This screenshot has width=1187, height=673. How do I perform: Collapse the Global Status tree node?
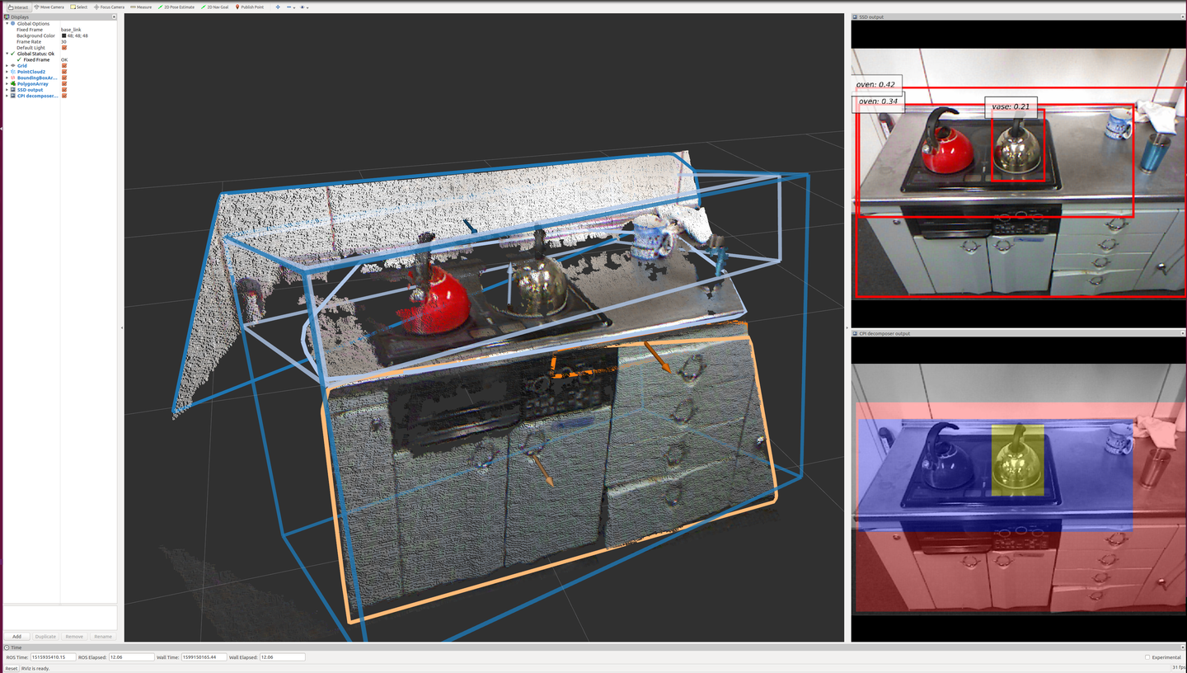pyautogui.click(x=7, y=54)
